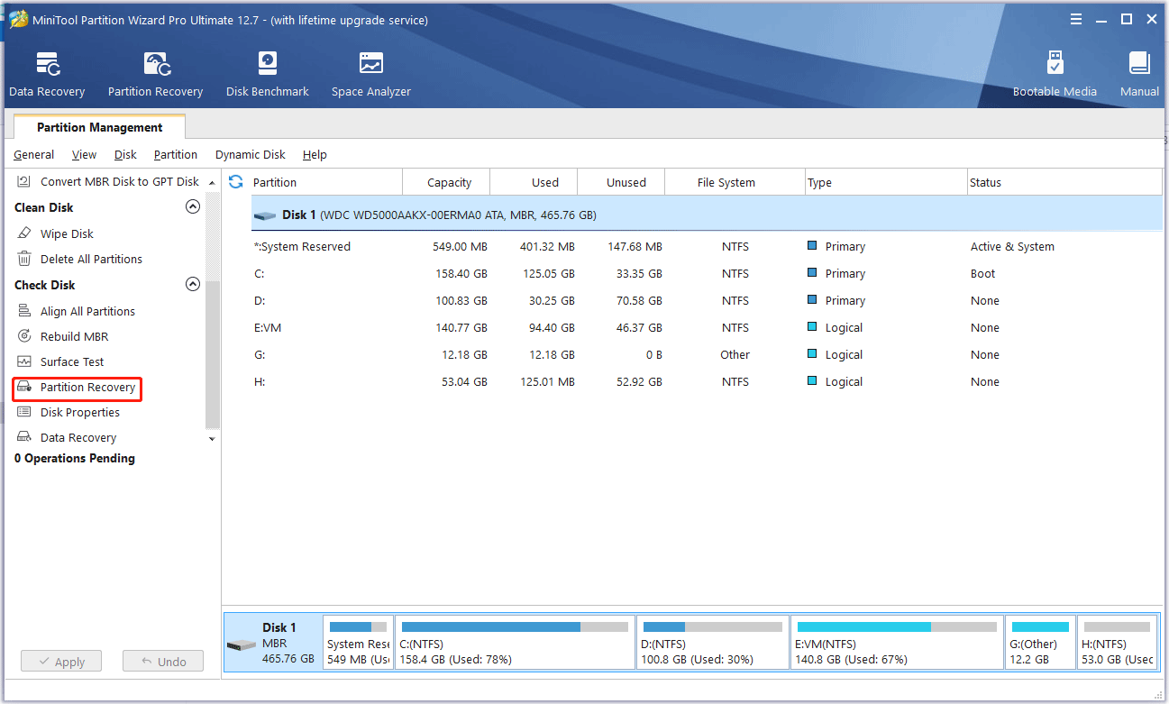Screen dimensions: 1169x704
Task: Open the Dynamic Disk menu
Action: [250, 154]
